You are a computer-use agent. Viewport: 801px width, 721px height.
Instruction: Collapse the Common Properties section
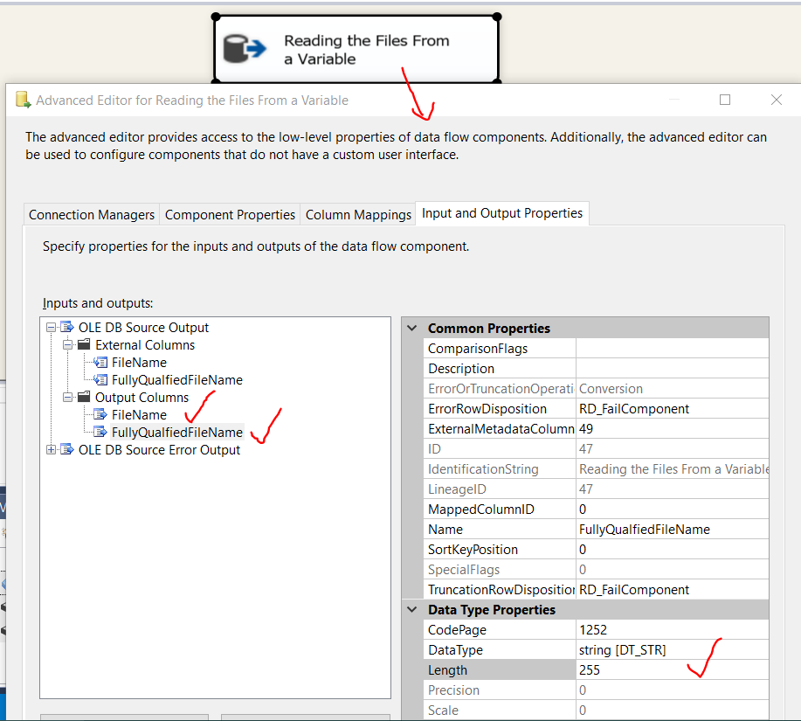click(x=411, y=328)
